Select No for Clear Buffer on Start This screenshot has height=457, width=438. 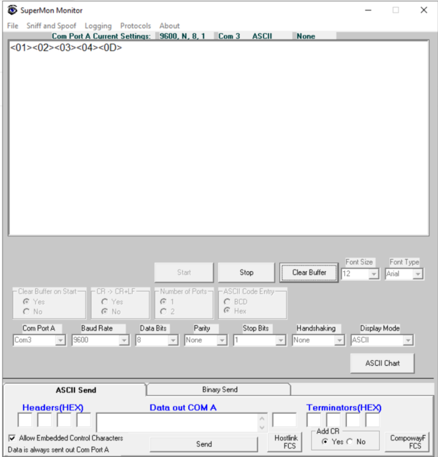[x=27, y=311]
